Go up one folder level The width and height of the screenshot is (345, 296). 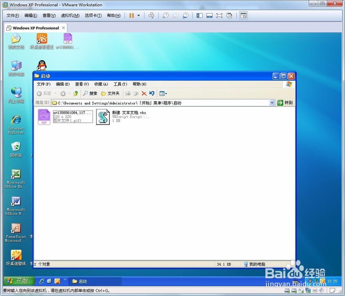[76, 93]
